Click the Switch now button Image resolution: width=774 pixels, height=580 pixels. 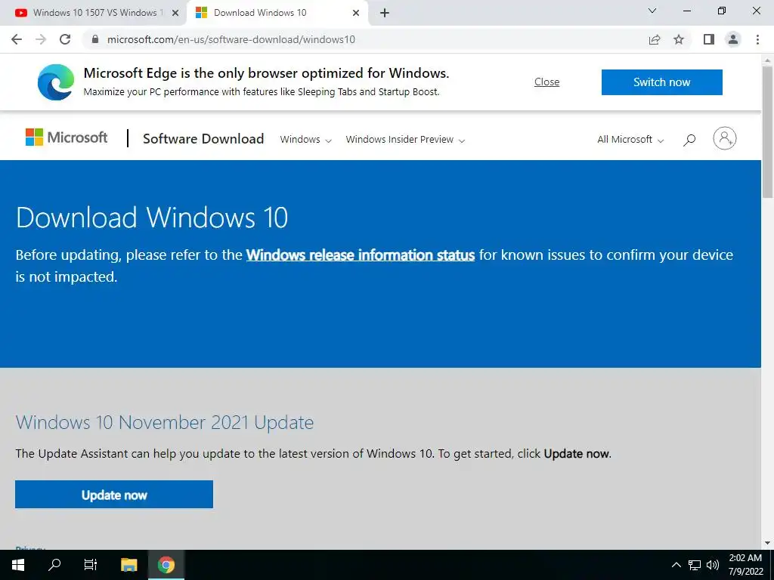(x=662, y=82)
